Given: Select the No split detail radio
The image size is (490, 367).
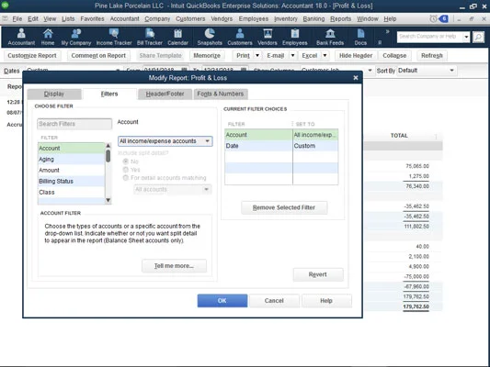Looking at the screenshot, I should click(126, 161).
